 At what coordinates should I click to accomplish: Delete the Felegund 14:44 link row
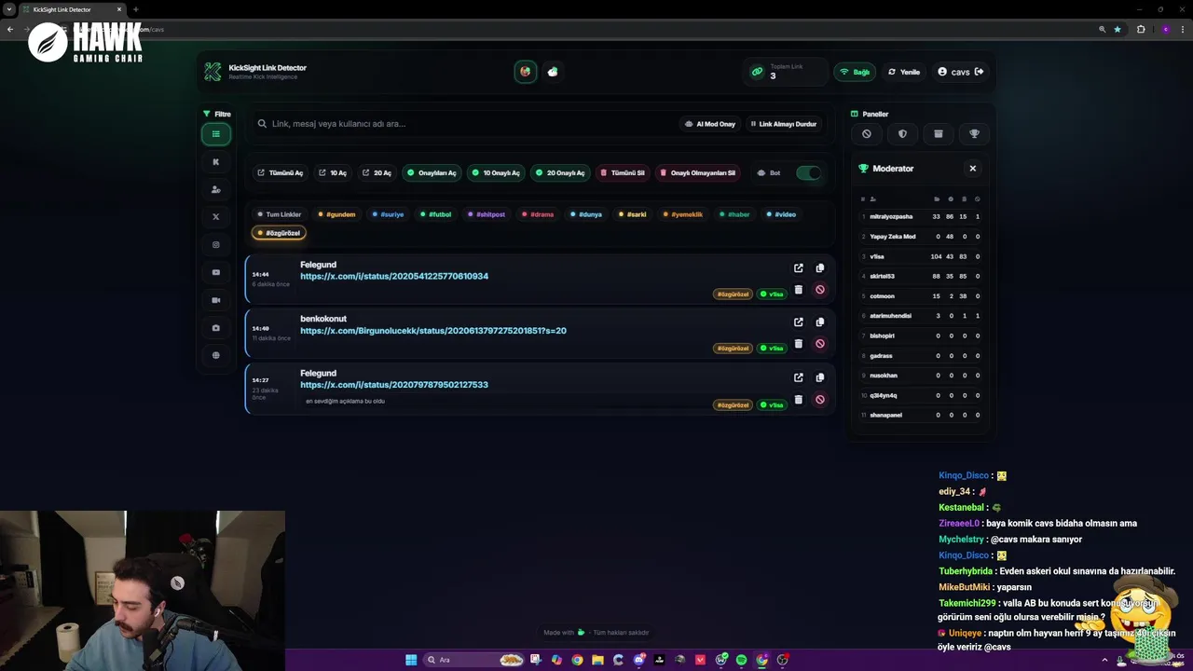coord(798,290)
